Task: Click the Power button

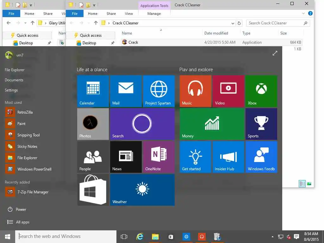Action: (17, 209)
